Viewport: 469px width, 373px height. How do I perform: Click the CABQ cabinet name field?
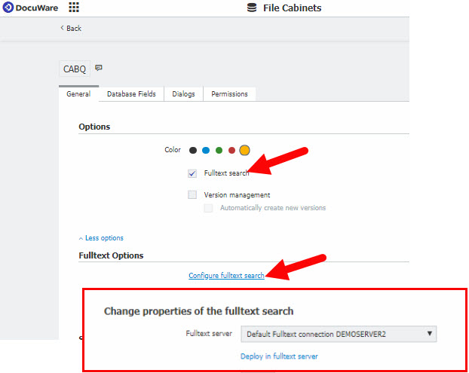(x=74, y=69)
